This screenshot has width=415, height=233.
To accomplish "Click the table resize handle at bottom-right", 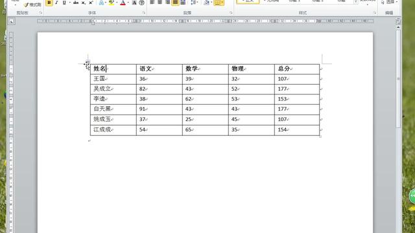I will pos(320,137).
